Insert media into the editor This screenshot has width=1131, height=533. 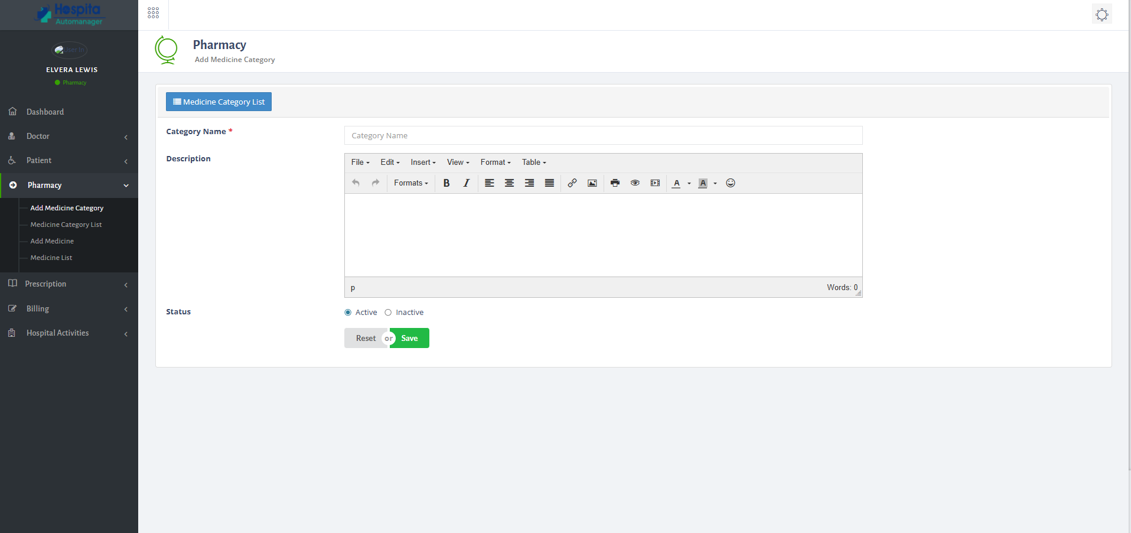(655, 183)
